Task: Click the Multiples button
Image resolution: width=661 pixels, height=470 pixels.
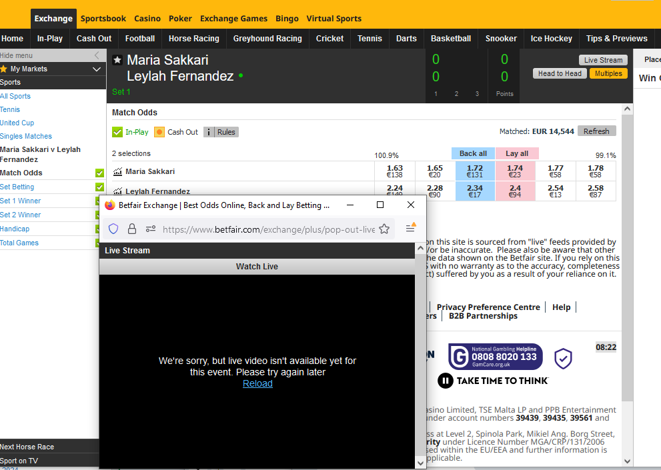Action: pos(608,73)
